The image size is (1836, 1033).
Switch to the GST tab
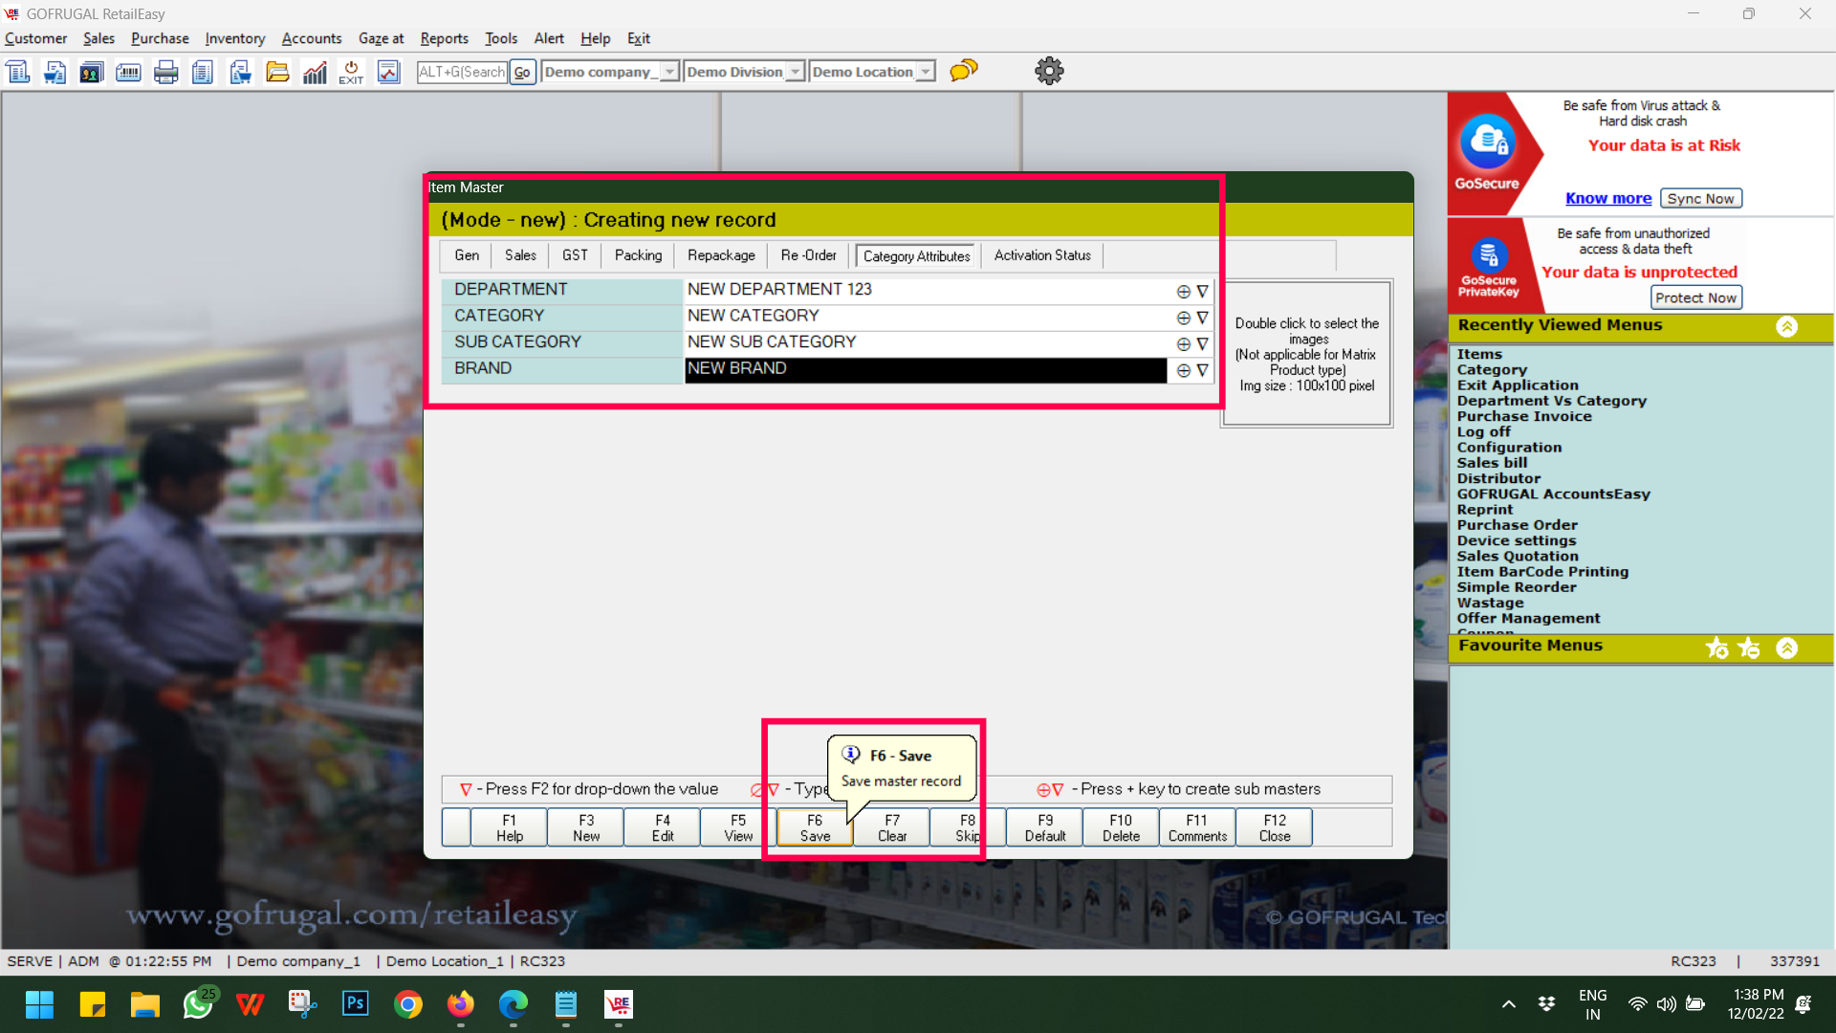[575, 255]
